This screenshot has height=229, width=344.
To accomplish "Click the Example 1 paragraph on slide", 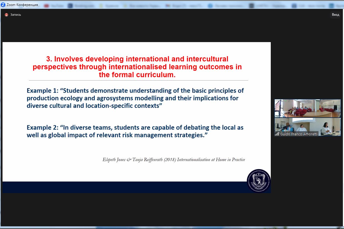I will click(x=135, y=98).
